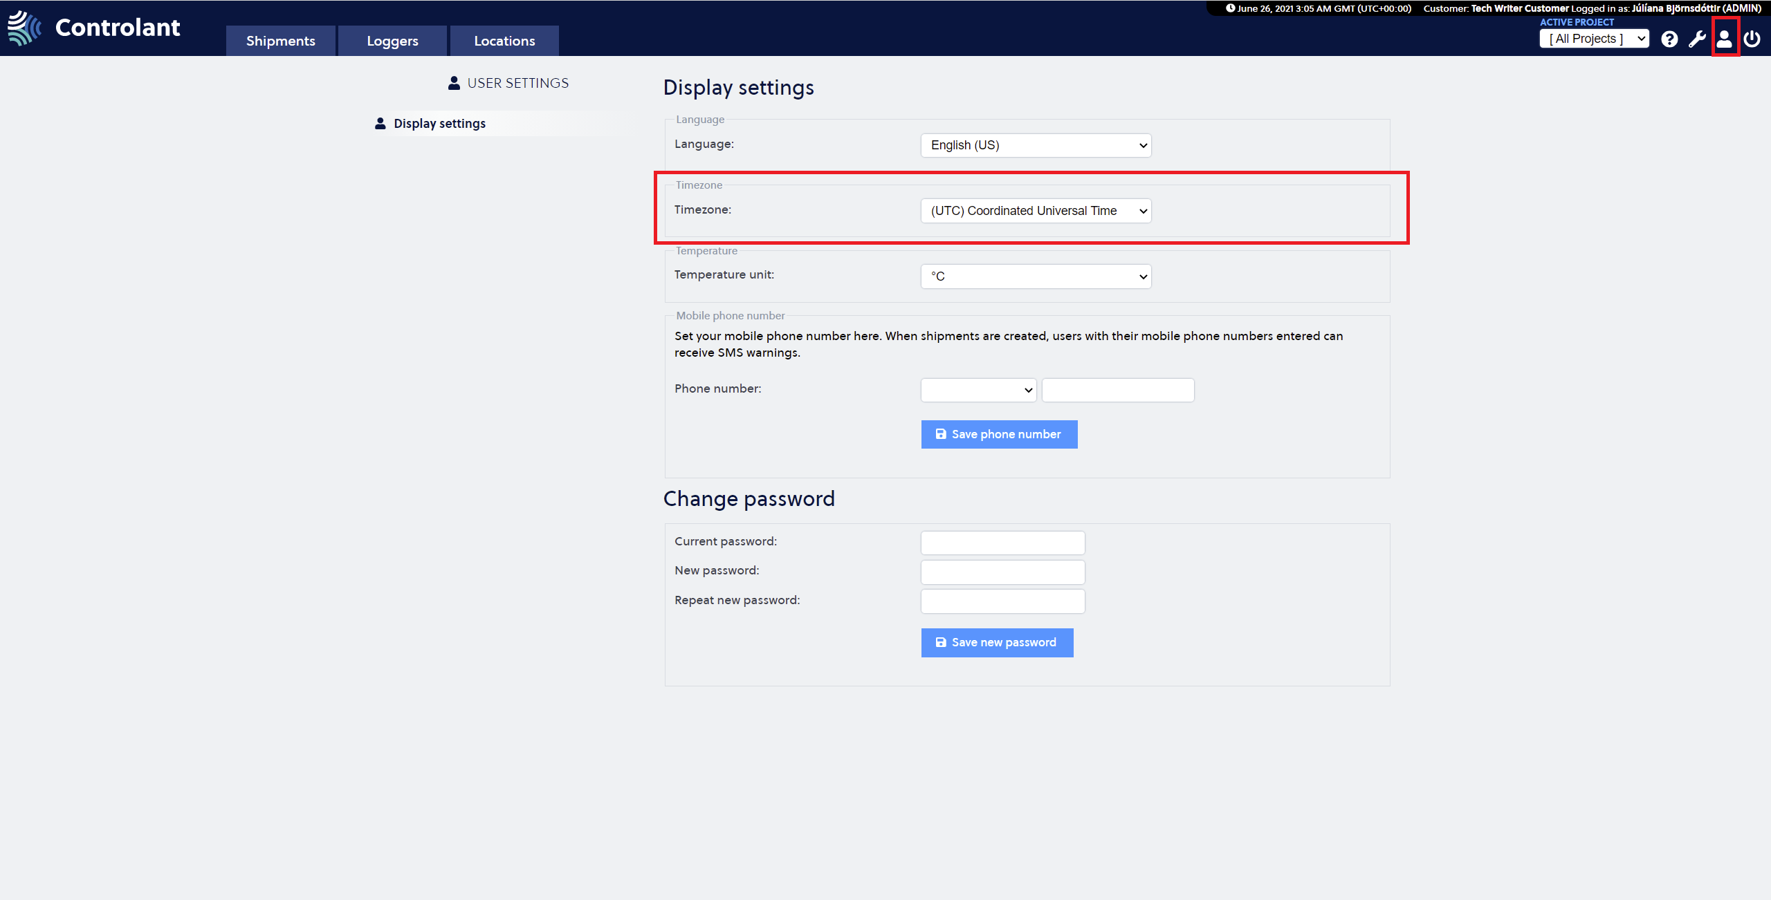Focus the phone number text field

point(1118,390)
